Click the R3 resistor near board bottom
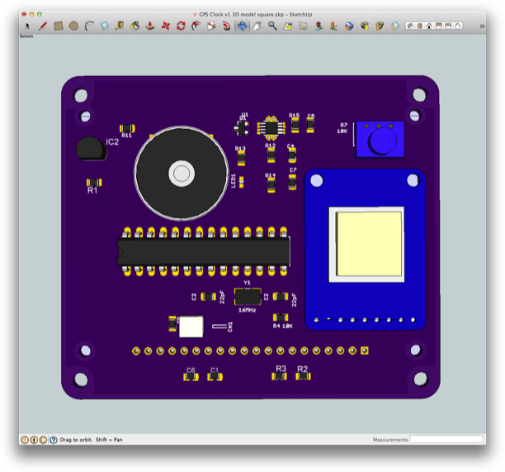 [x=279, y=376]
